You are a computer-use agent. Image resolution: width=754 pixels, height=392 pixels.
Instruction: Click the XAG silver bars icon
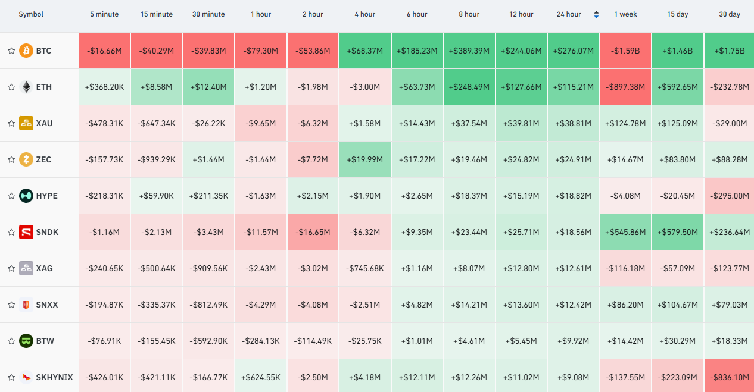click(26, 268)
